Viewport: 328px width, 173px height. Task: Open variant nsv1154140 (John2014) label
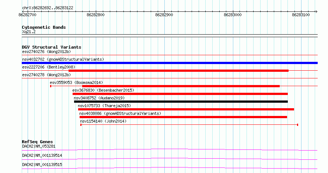click(x=103, y=121)
